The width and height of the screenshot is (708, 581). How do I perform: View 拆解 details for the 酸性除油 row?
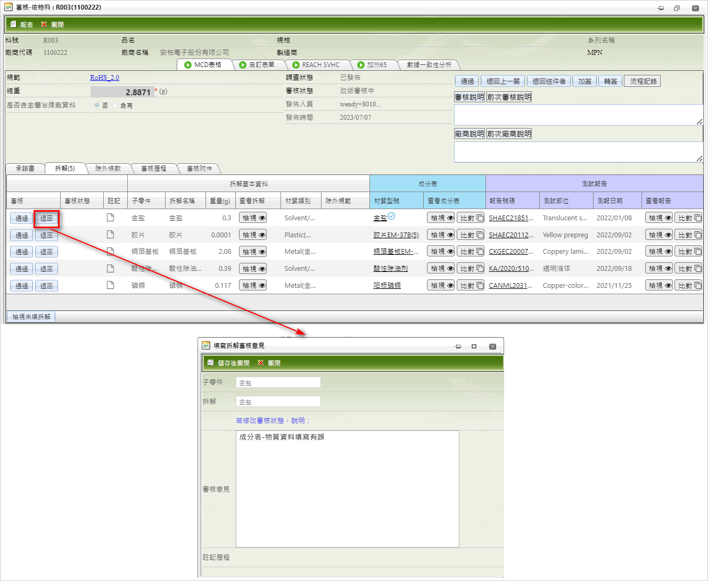253,269
